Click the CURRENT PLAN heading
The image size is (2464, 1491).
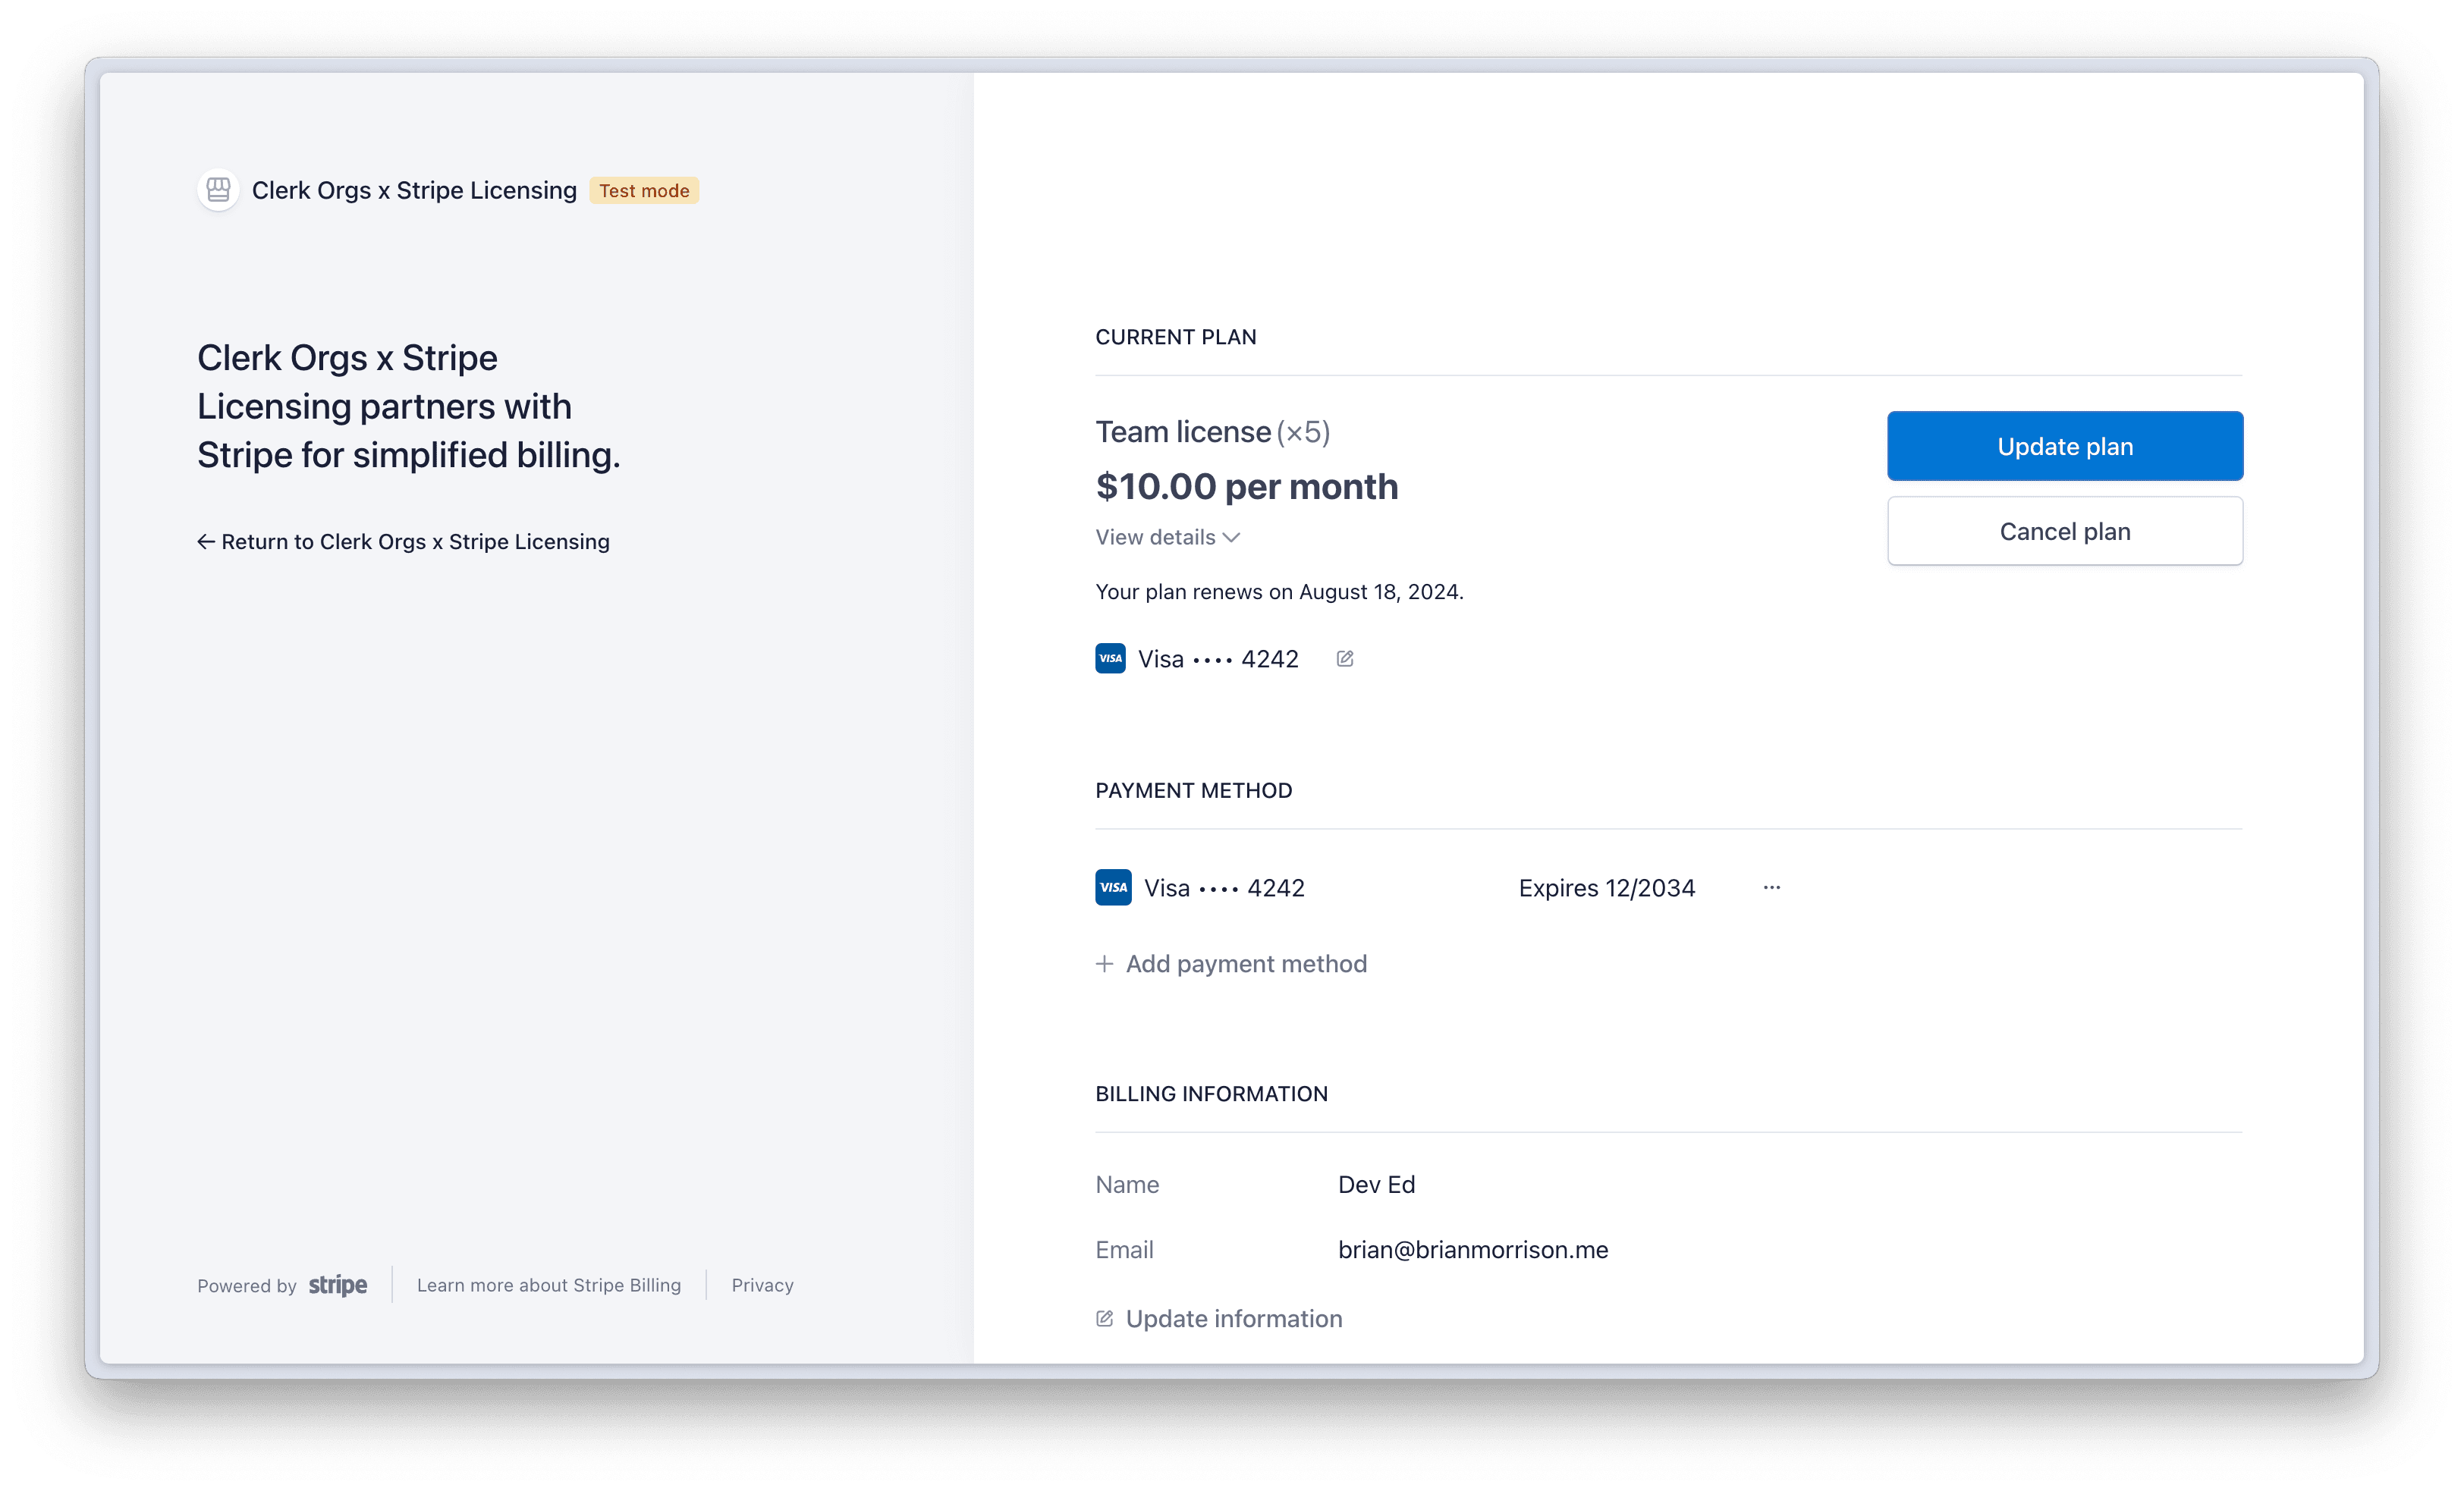point(1176,337)
